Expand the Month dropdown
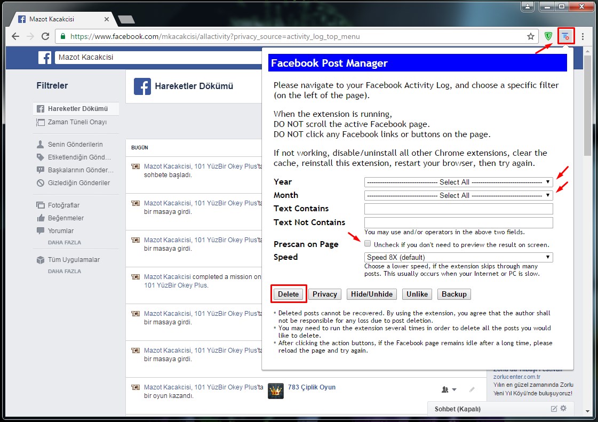 458,195
